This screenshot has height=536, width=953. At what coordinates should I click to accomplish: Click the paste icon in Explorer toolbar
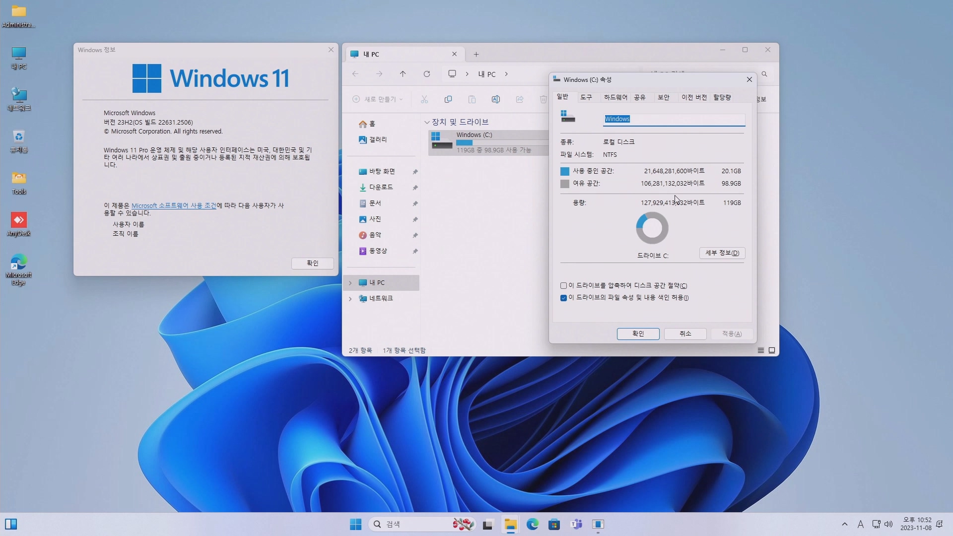coord(472,99)
